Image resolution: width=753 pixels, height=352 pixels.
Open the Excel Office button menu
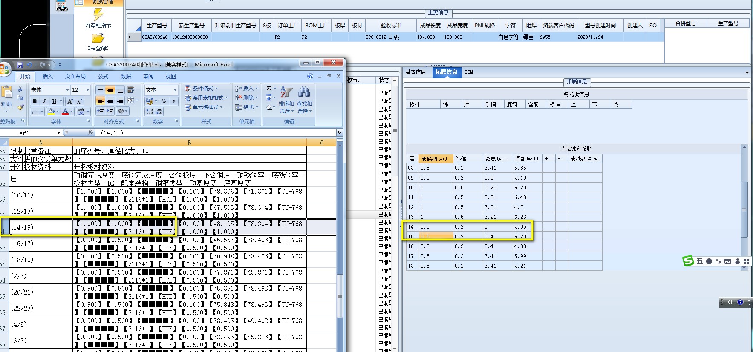point(4,69)
